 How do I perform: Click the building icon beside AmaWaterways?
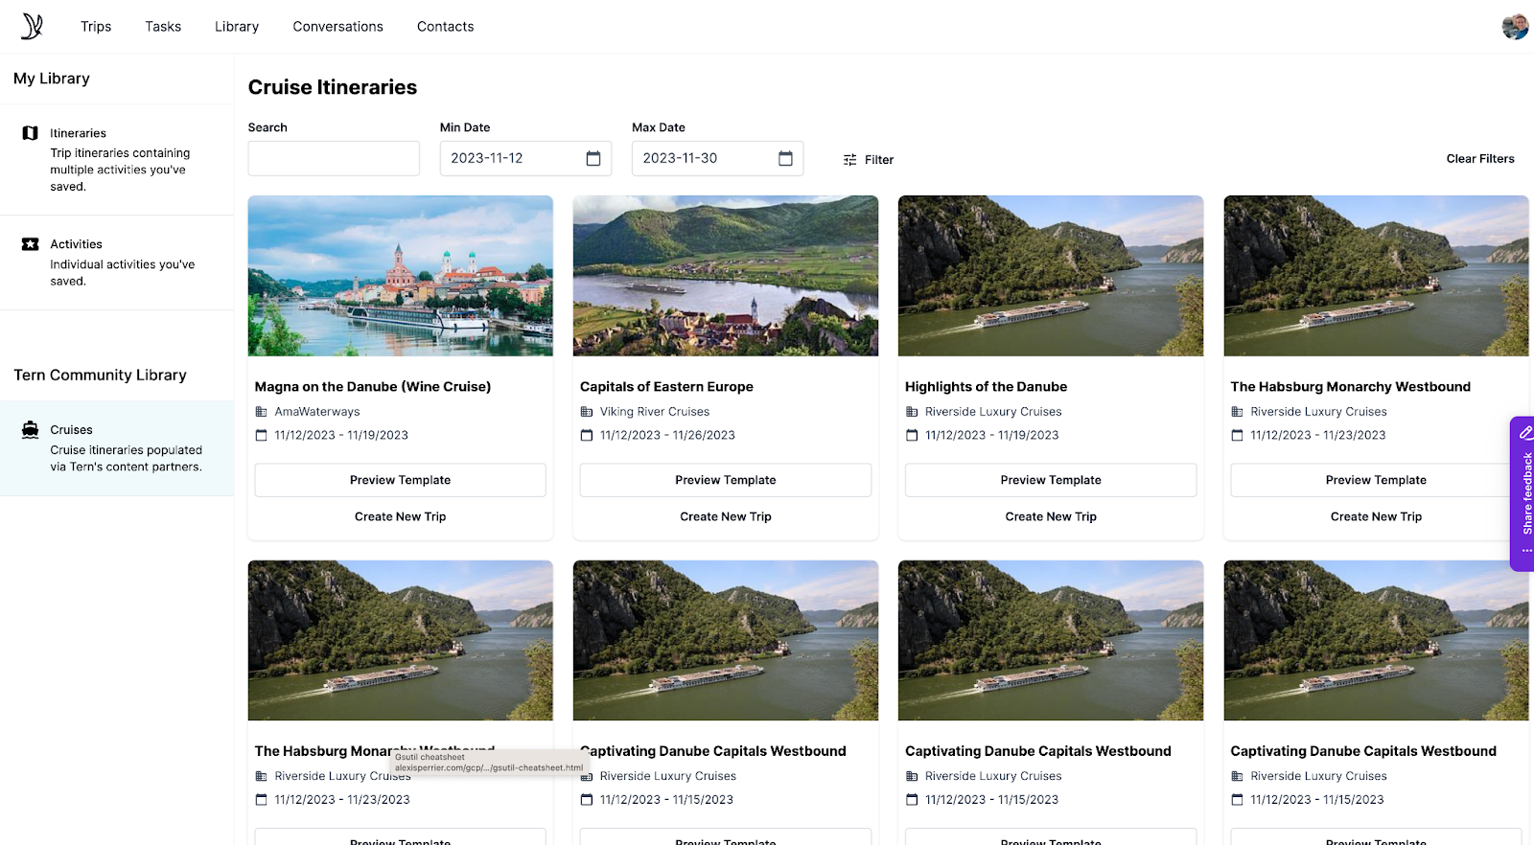(261, 412)
